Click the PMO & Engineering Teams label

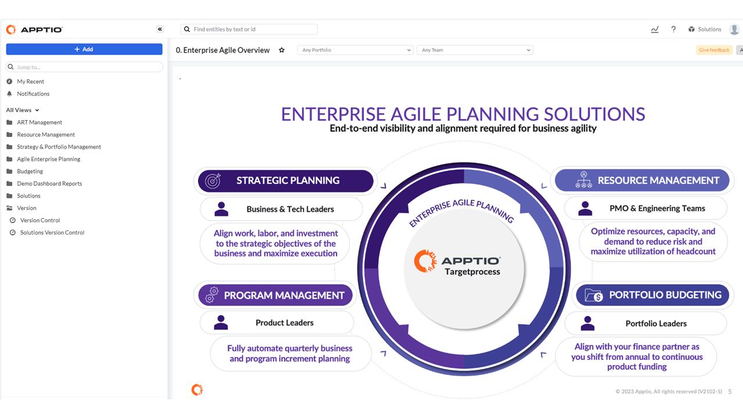(x=657, y=208)
